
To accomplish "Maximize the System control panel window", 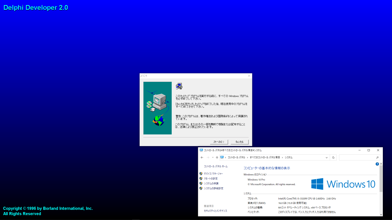I will tap(369, 150).
